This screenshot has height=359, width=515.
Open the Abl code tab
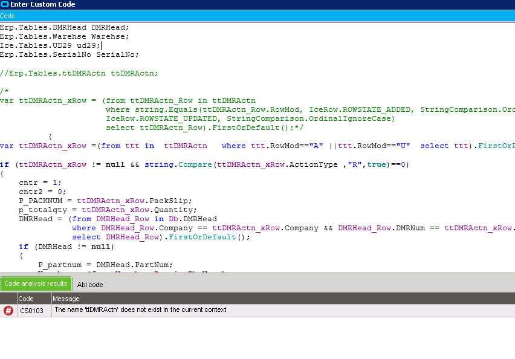coord(90,285)
